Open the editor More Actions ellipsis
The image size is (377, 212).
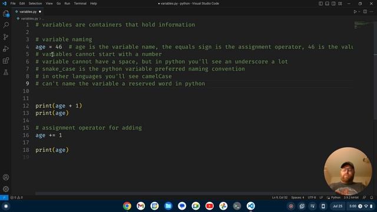click(x=372, y=12)
